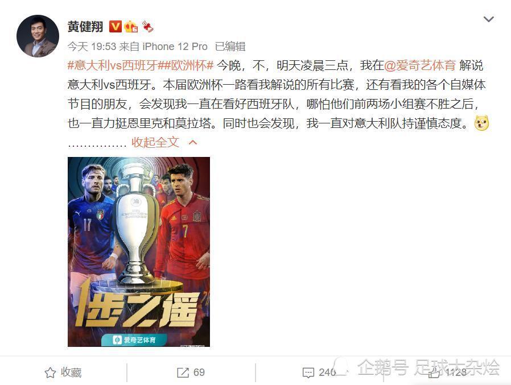Click the repost share icon
This screenshot has width=511, height=385.
coord(183,372)
